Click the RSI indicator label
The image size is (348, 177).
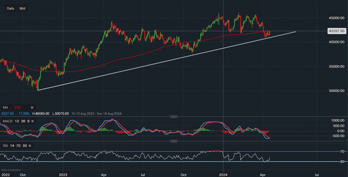tap(5, 146)
